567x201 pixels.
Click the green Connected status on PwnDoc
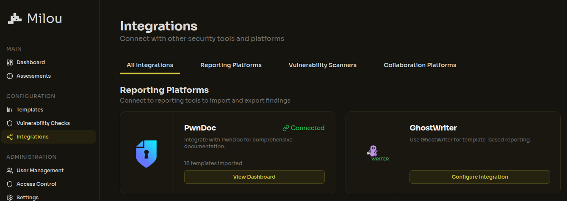303,128
